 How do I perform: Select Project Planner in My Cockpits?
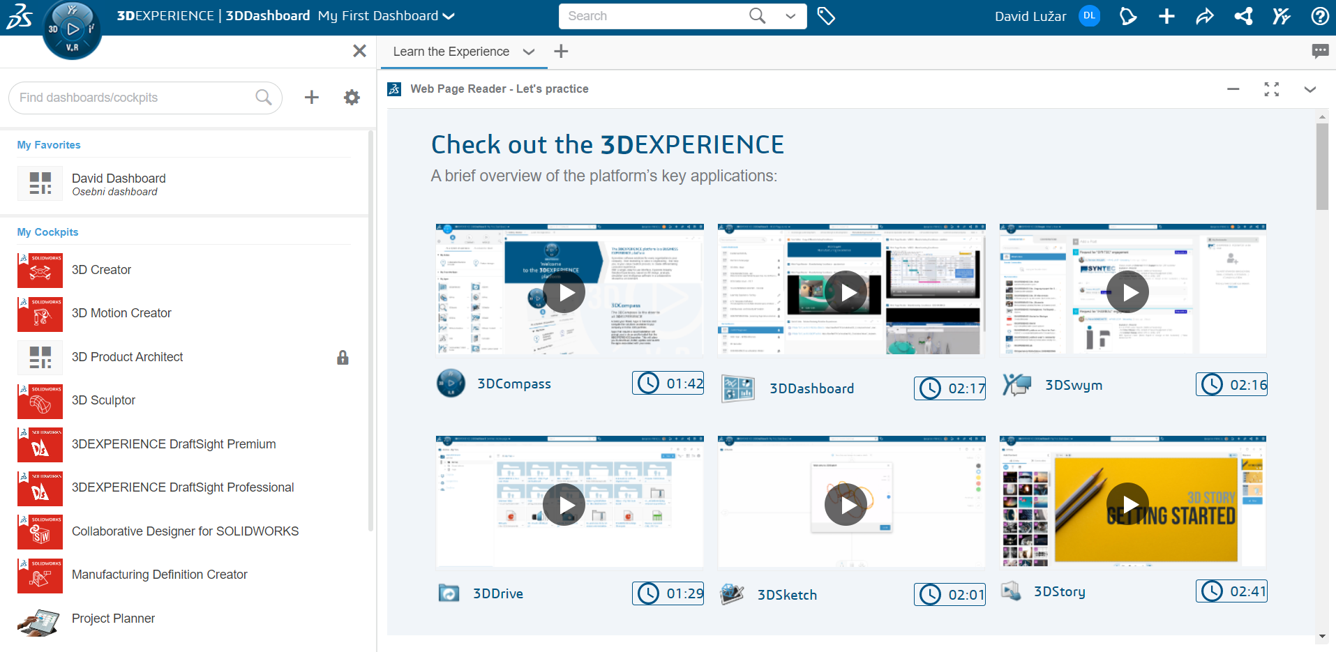click(x=113, y=619)
